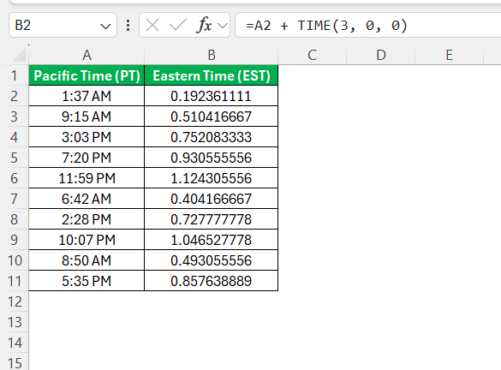Select row 6 header
501x370 pixels.
pos(14,178)
